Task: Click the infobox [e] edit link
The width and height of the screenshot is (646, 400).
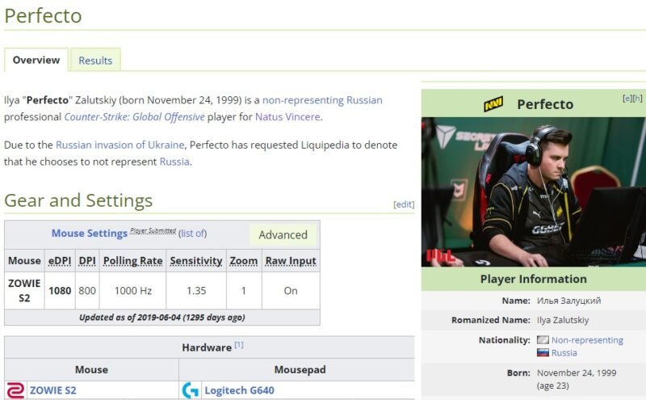Action: 627,98
